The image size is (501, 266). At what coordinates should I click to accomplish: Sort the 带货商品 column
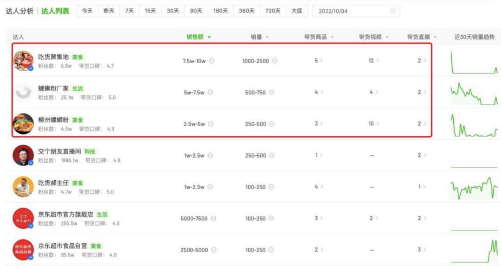pyautogui.click(x=332, y=37)
